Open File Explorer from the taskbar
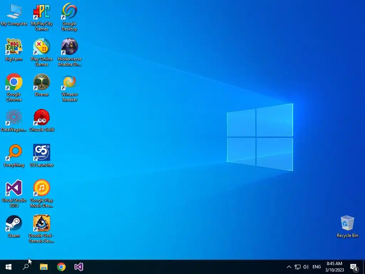 [x=43, y=267]
